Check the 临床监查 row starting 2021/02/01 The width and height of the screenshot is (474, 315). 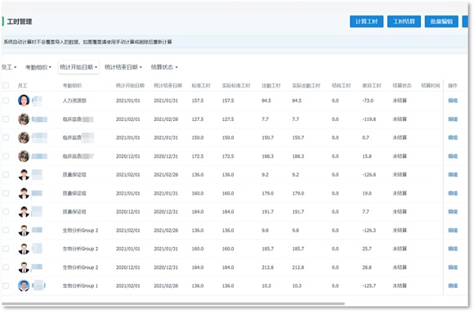point(6,119)
